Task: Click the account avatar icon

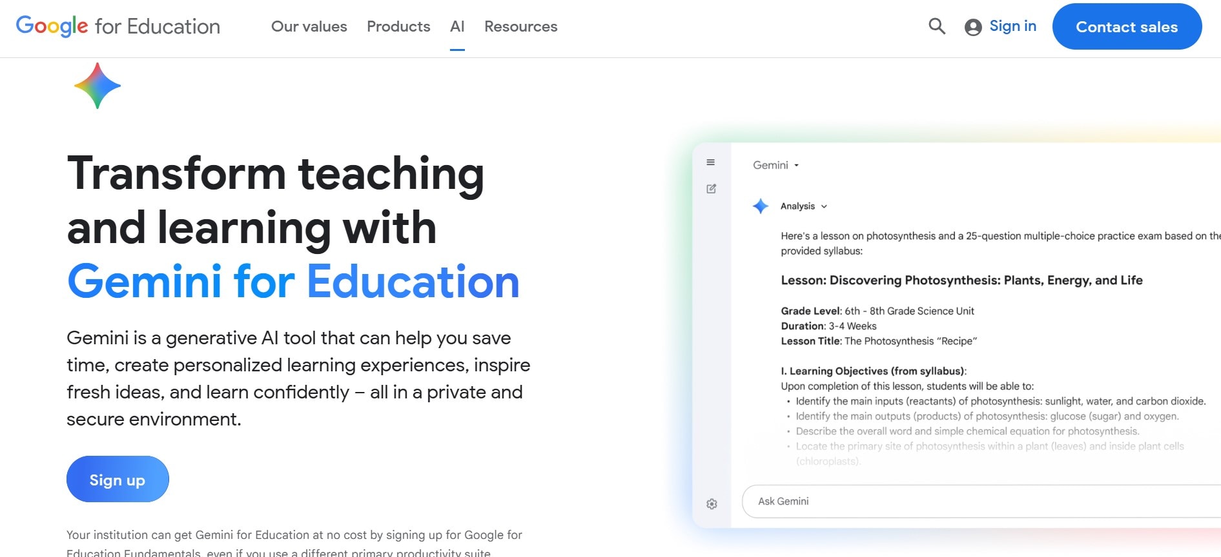Action: (973, 27)
